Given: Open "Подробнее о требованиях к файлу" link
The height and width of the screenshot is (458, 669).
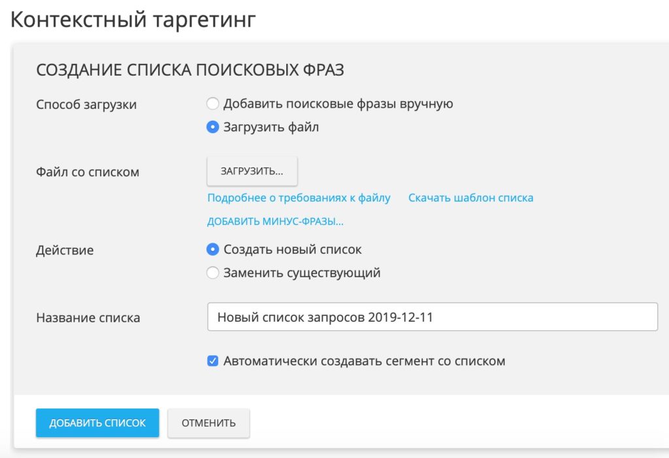Looking at the screenshot, I should 299,197.
